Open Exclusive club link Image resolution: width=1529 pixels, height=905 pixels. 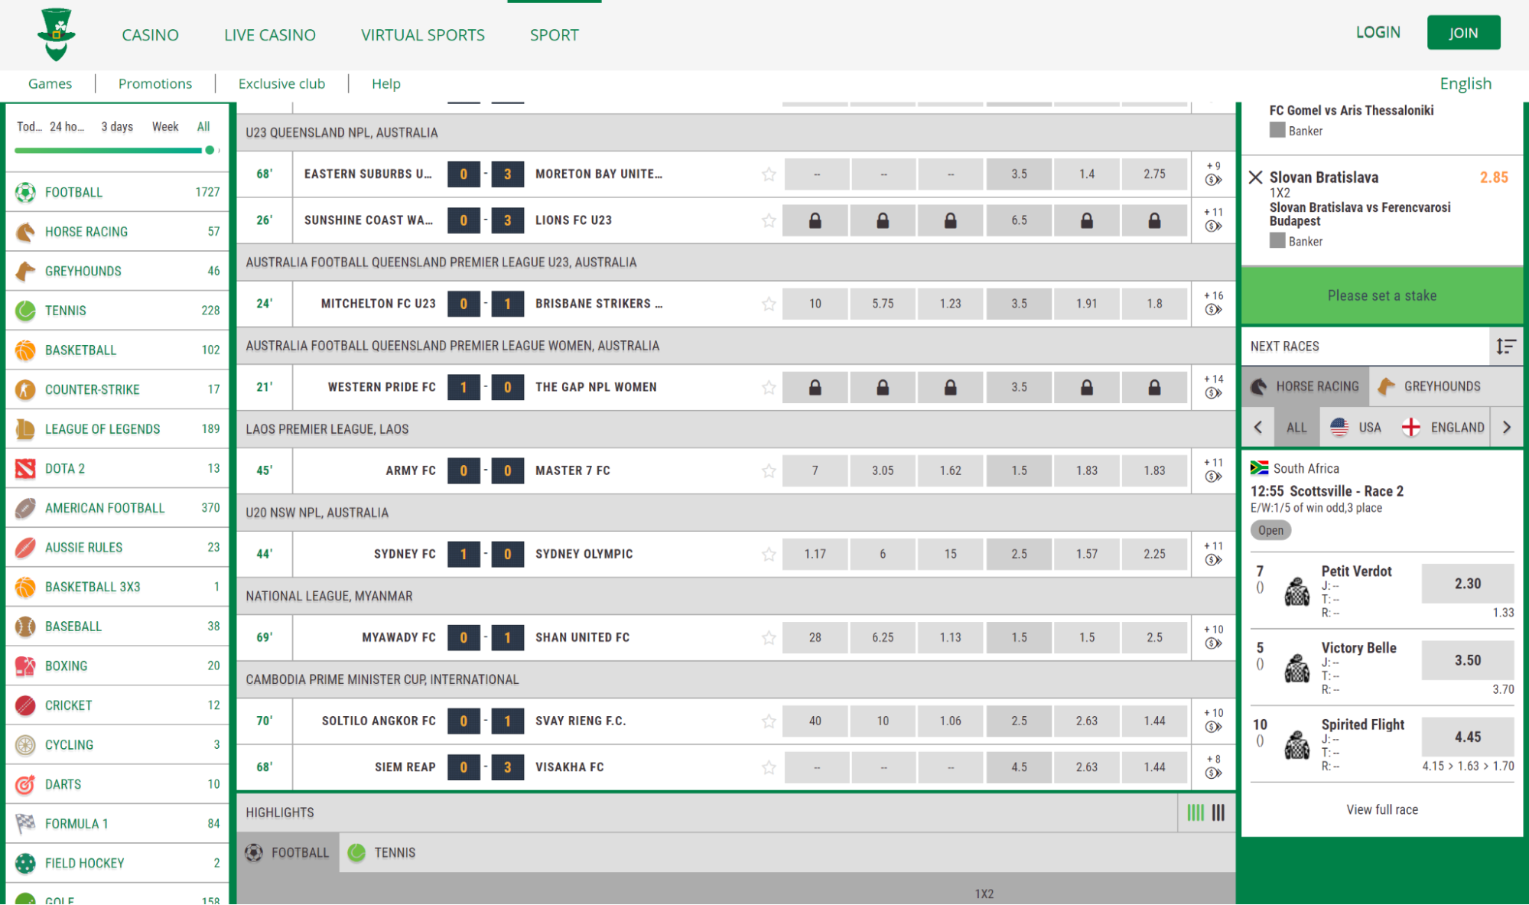(281, 83)
